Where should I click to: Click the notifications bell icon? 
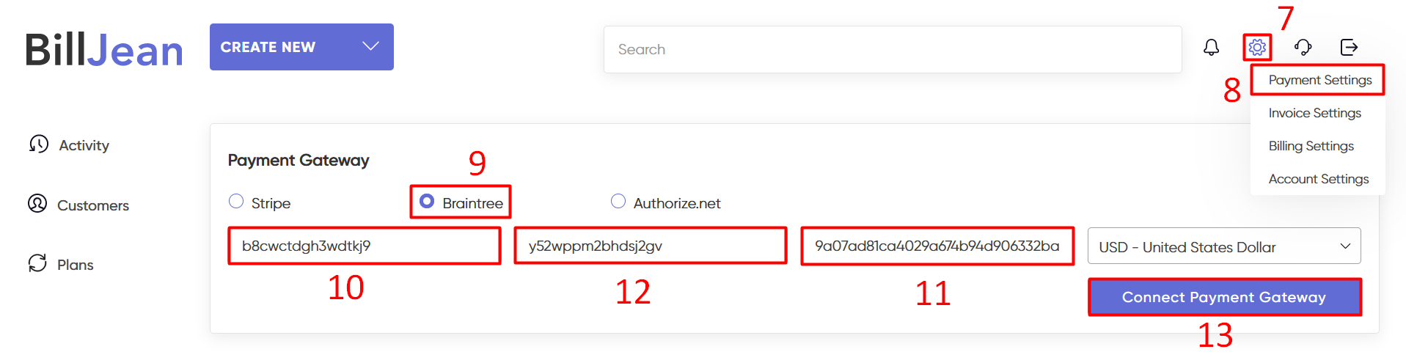1211,48
